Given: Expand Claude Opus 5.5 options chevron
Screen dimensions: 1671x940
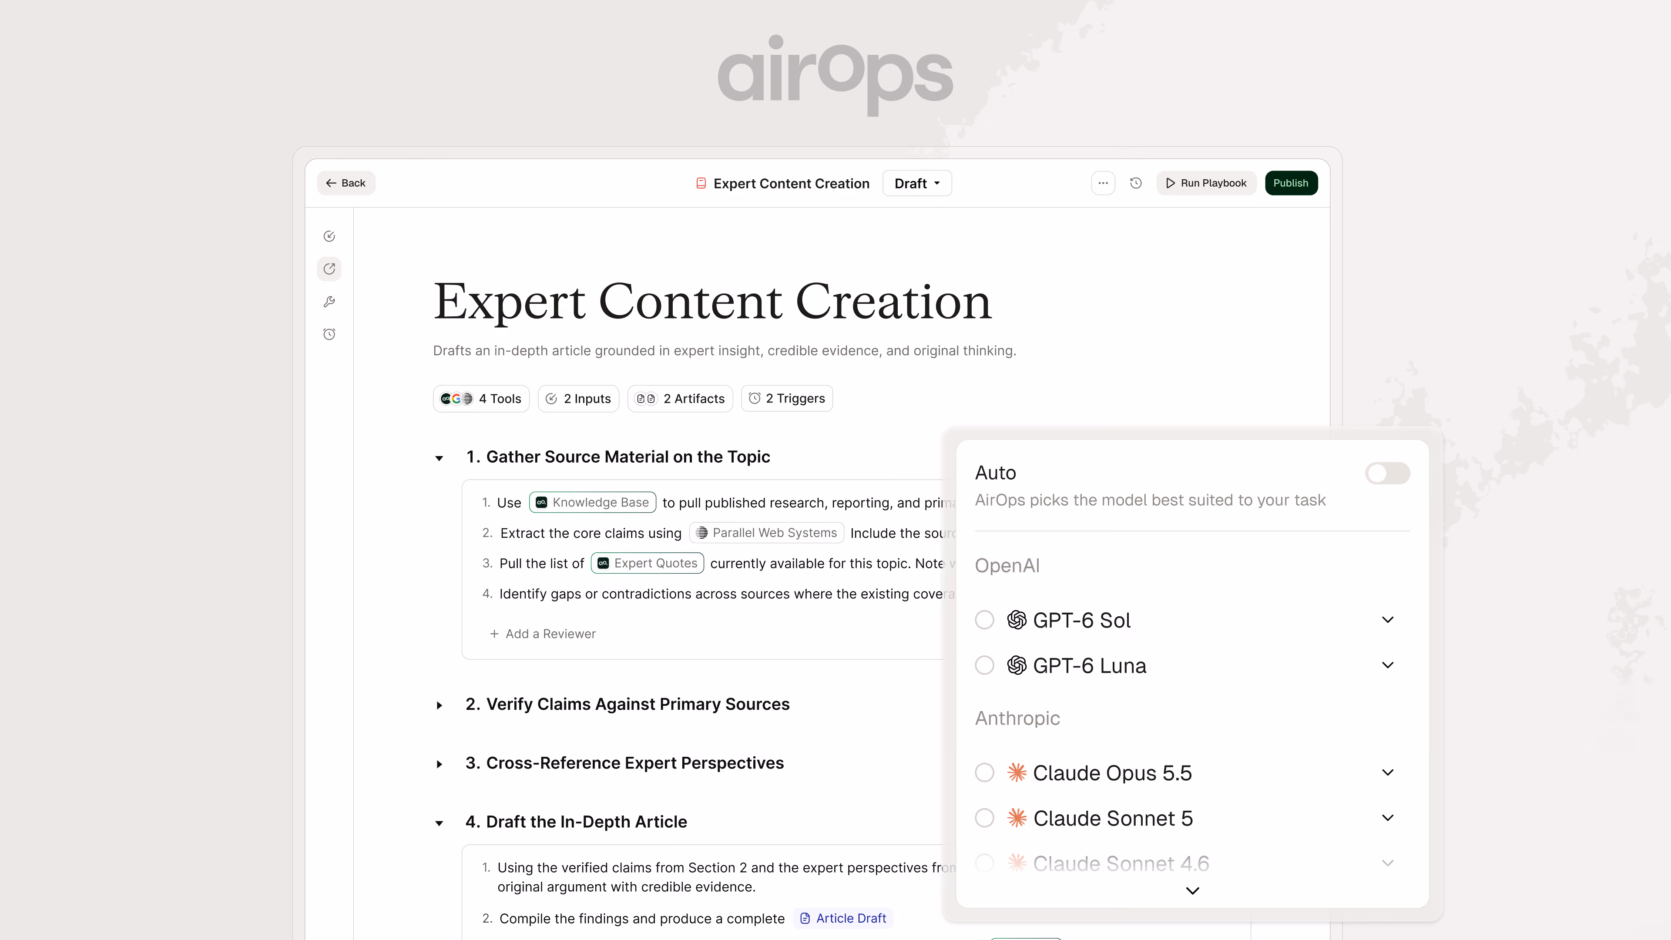Looking at the screenshot, I should 1388,772.
